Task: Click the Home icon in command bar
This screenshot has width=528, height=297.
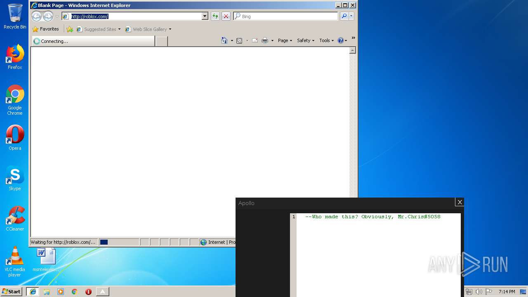Action: [x=224, y=40]
